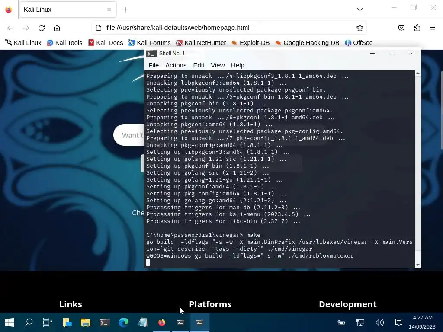
Task: Open Task View on the taskbar
Action: 48,322
